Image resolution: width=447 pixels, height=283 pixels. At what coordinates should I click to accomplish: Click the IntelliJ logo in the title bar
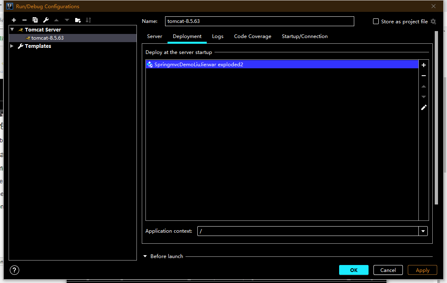coord(10,6)
